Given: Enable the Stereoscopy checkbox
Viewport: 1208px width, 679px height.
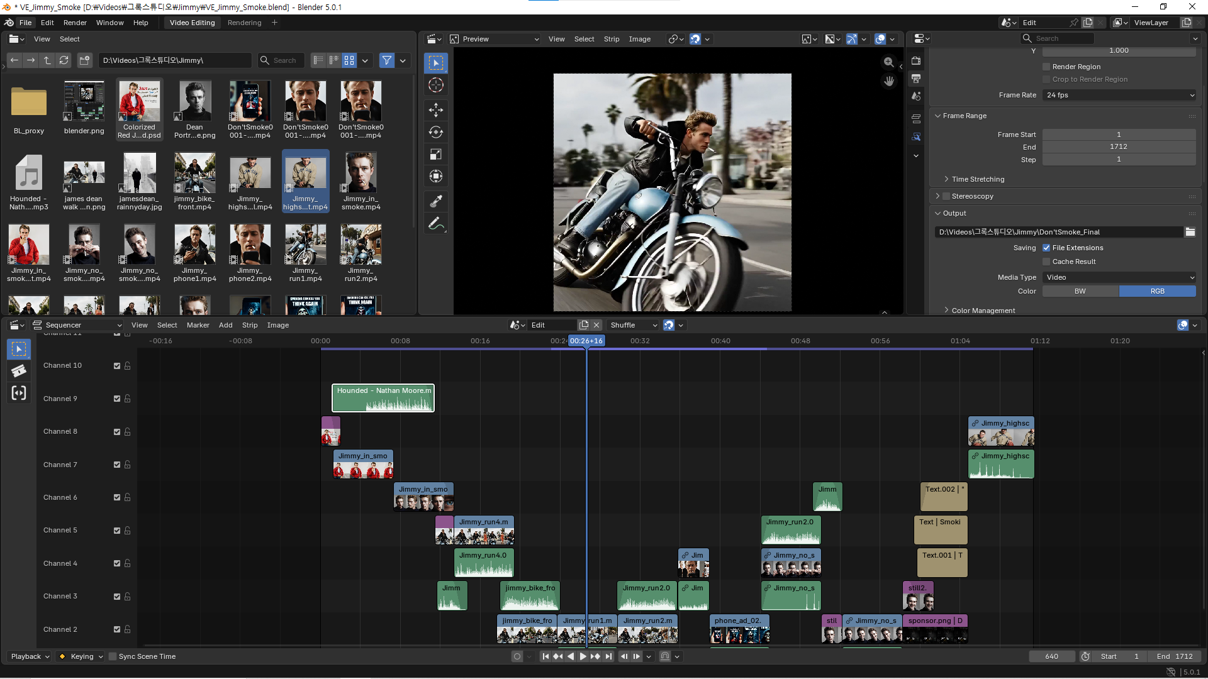Looking at the screenshot, I should coord(946,196).
